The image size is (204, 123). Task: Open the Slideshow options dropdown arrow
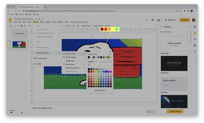click(178, 20)
